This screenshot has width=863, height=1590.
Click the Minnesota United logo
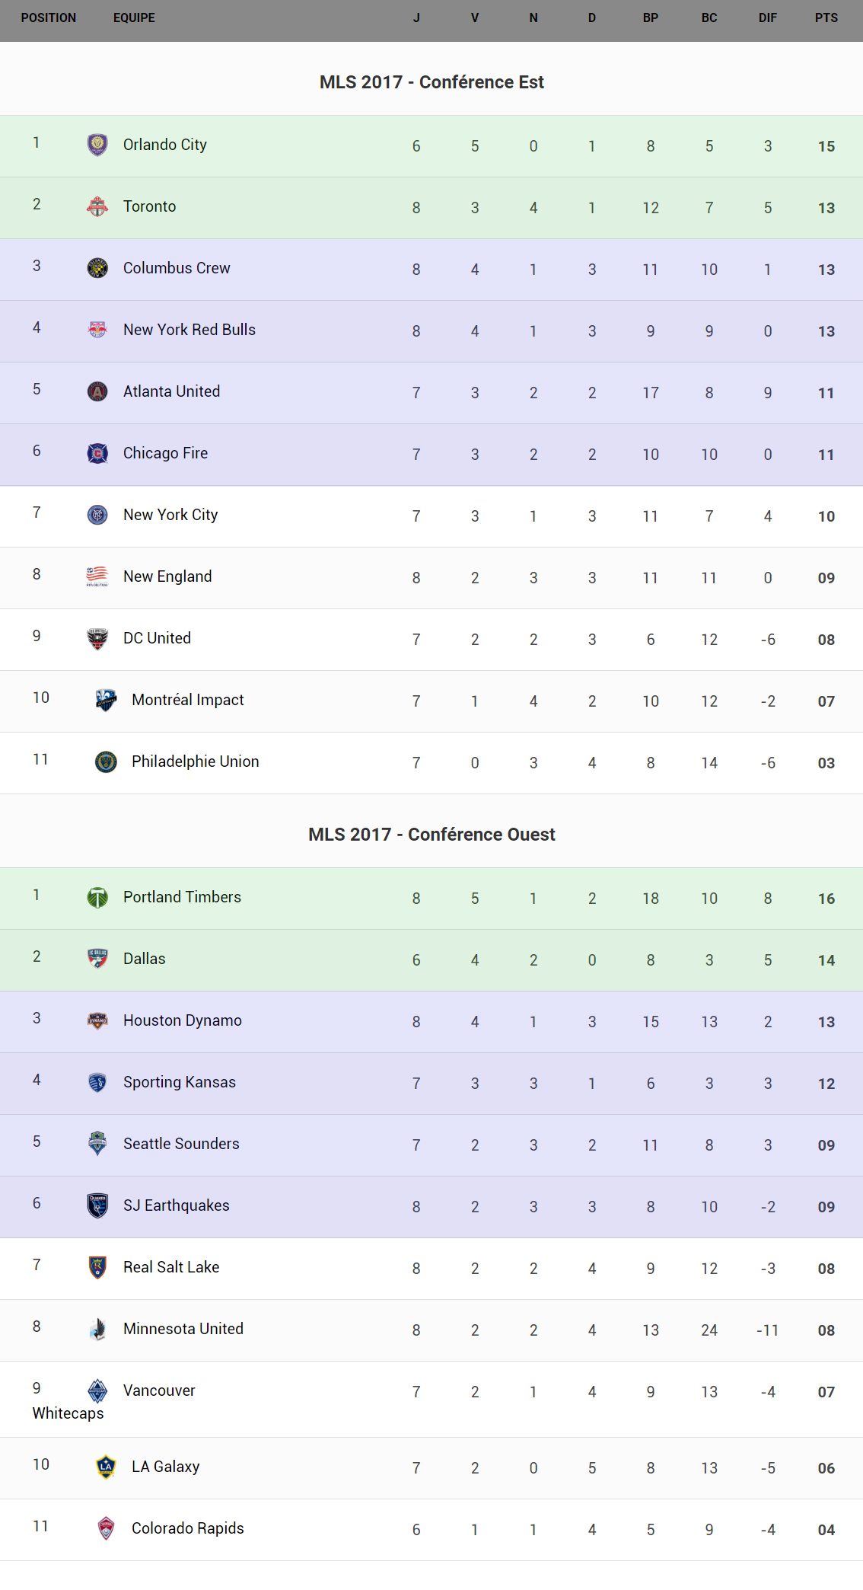pos(97,1329)
